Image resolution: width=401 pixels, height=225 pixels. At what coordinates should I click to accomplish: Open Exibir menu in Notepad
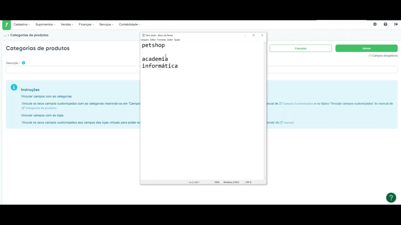click(170, 40)
